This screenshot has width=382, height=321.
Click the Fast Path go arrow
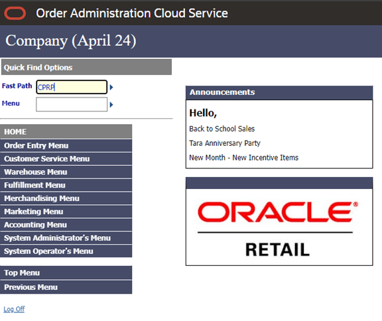pos(111,87)
